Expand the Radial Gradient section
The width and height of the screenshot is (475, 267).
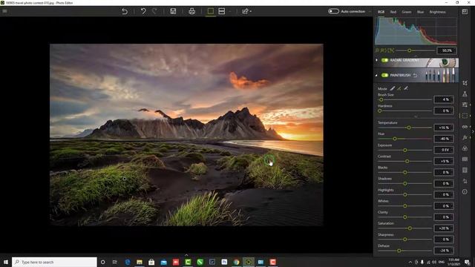(x=376, y=60)
